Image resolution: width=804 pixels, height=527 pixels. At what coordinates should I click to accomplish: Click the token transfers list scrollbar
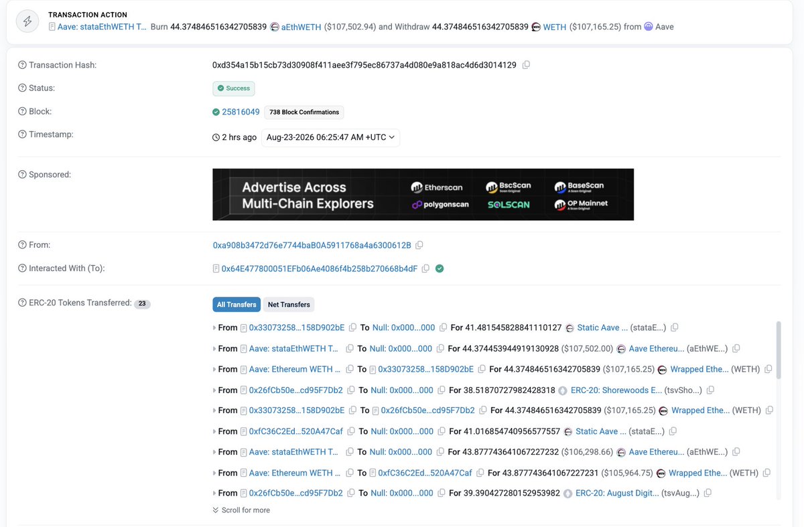(x=778, y=350)
